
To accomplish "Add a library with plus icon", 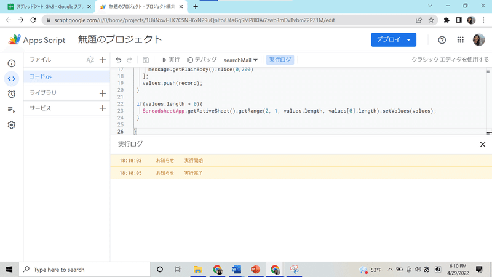I will (x=103, y=94).
